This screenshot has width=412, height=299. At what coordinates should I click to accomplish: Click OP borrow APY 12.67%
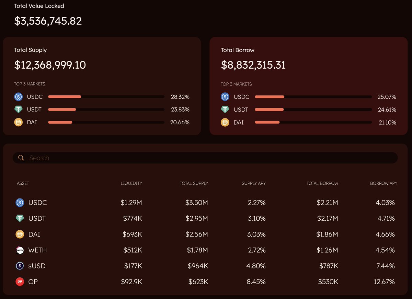(x=384, y=281)
